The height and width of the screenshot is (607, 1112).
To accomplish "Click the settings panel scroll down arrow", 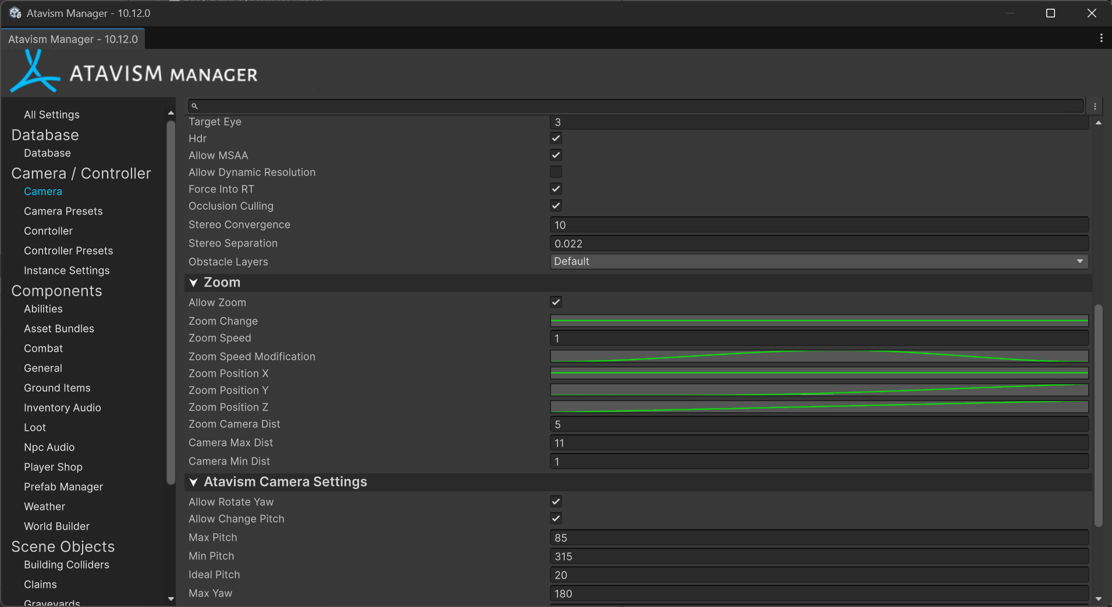I will point(1099,599).
